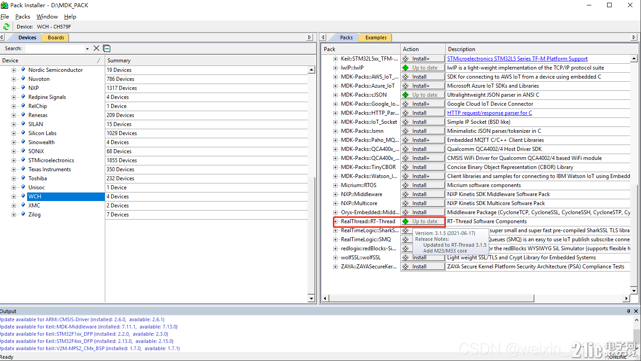This screenshot has height=361, width=641.
Task: Click the XMC vendor icon
Action: [x=23, y=205]
